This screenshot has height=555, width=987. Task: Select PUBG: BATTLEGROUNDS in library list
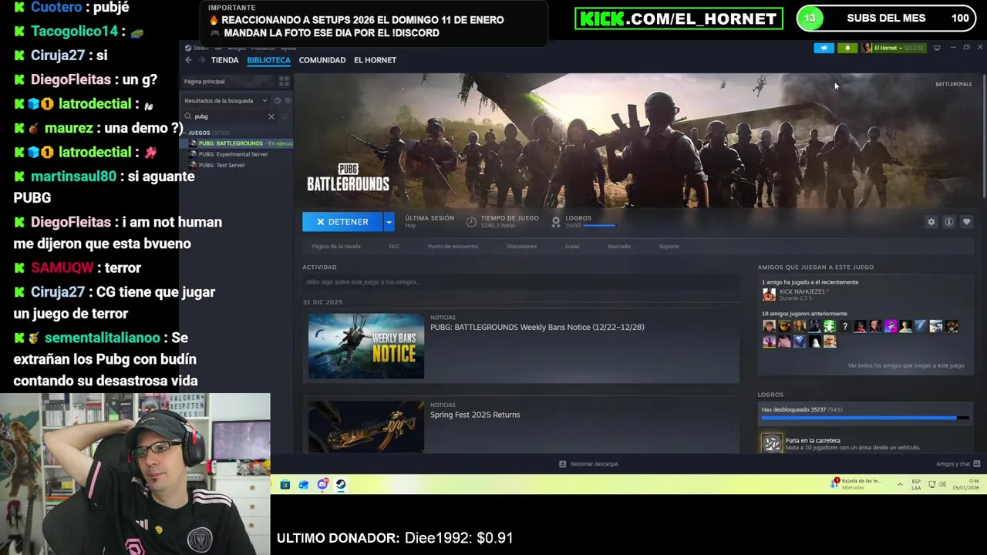tap(236, 143)
